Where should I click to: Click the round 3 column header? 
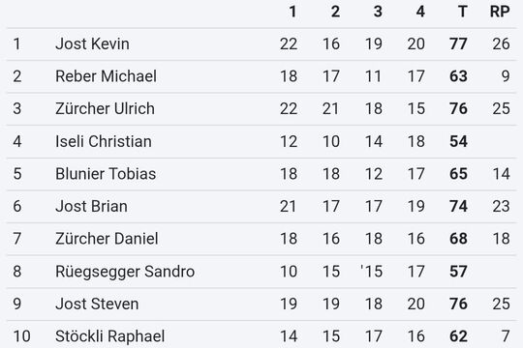coord(378,12)
